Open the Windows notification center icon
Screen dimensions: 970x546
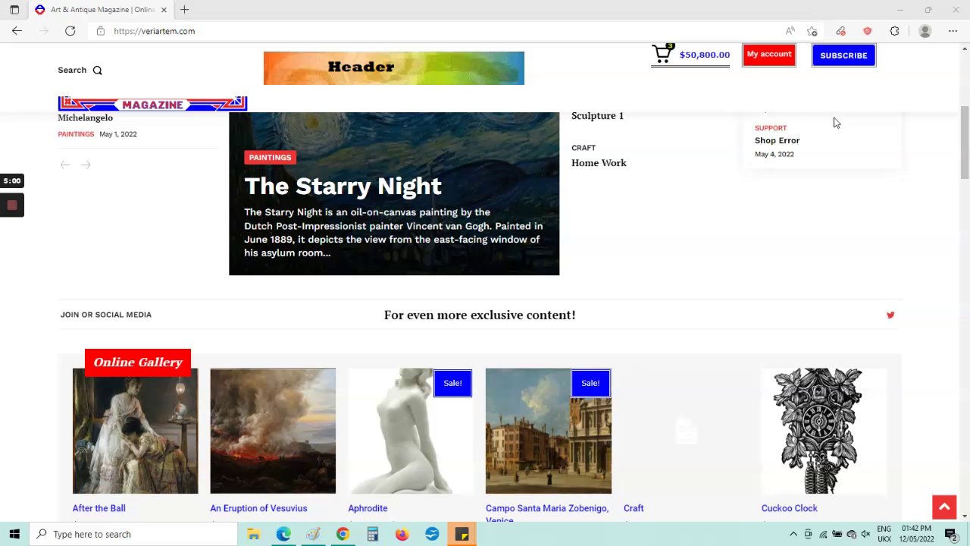coord(950,534)
